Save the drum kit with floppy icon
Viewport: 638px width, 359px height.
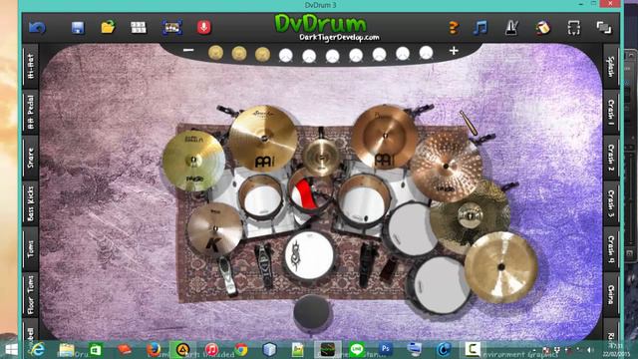coord(78,28)
